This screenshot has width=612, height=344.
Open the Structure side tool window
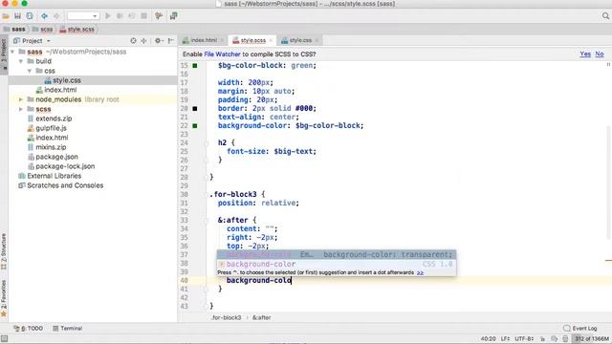click(x=4, y=251)
